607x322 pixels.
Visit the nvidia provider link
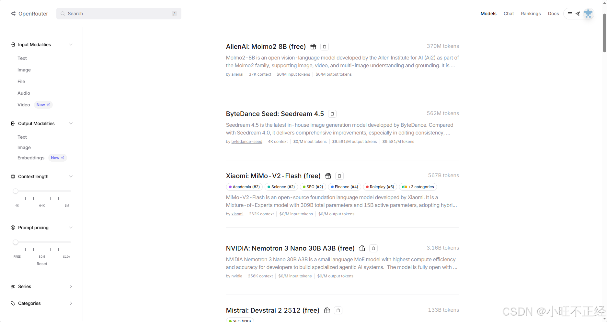[x=237, y=276]
